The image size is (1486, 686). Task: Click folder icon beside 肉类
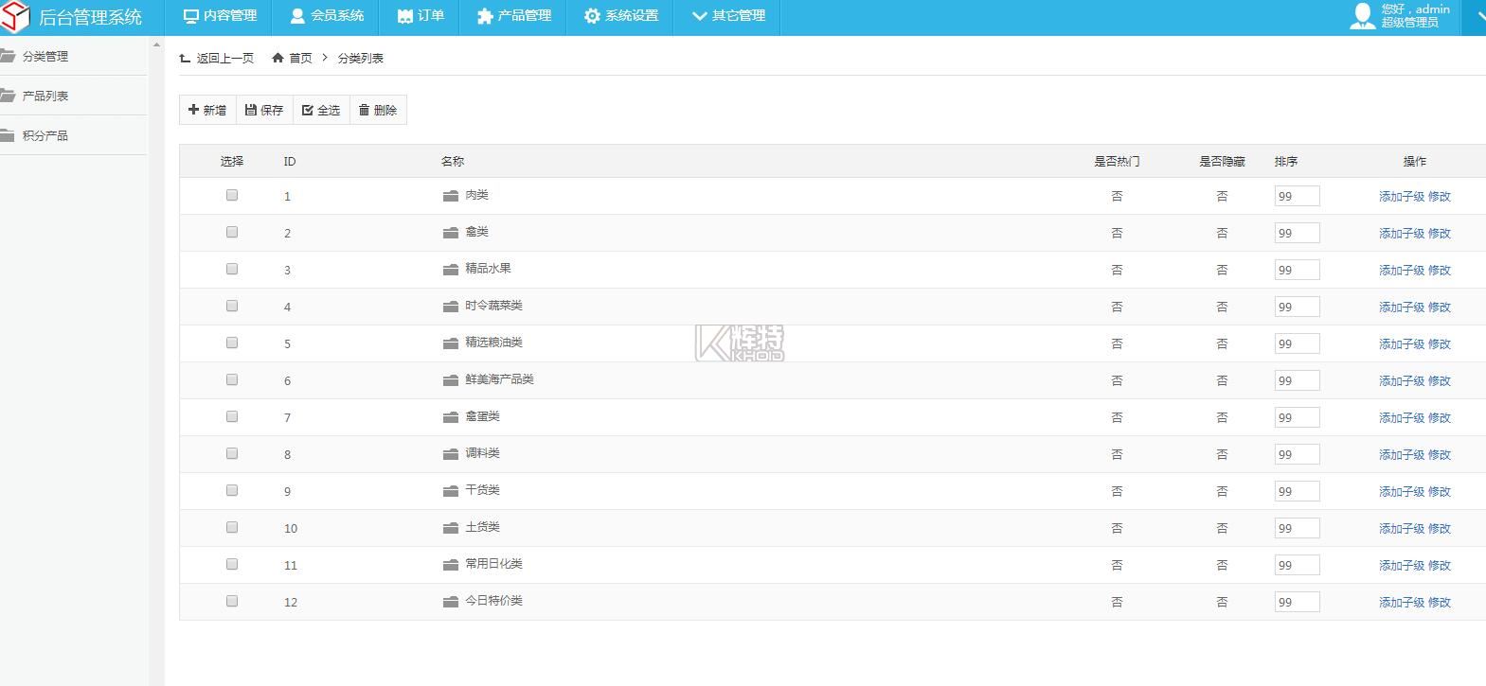[x=451, y=196]
